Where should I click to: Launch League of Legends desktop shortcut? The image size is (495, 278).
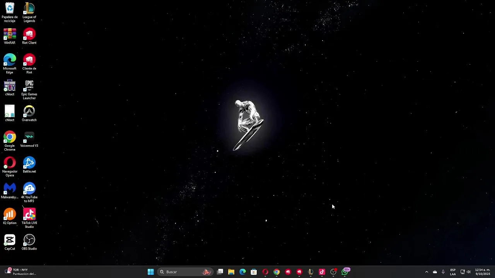coord(29,13)
